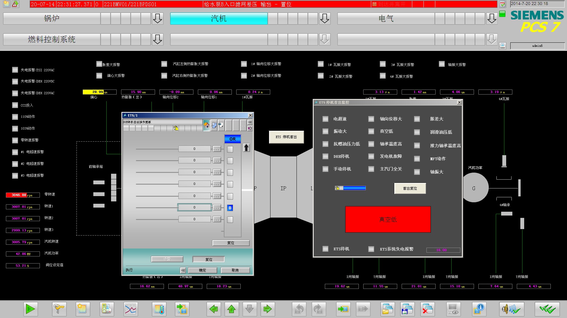Click 确定 button in ETS/1 dialog
Image resolution: width=567 pixels, height=318 pixels.
point(203,270)
